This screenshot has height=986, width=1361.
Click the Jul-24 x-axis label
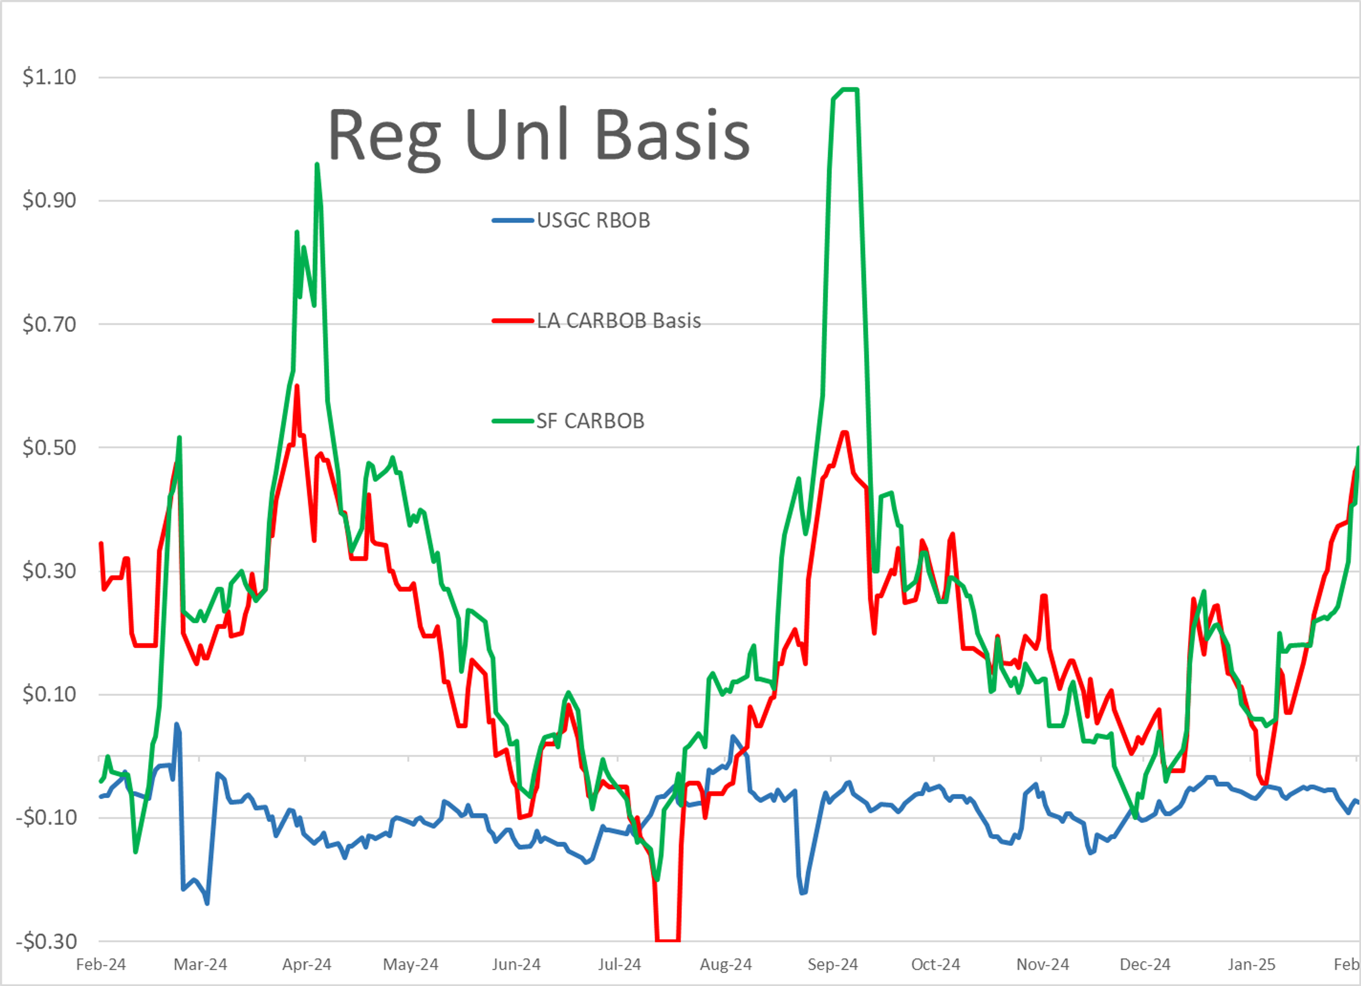coord(619,964)
